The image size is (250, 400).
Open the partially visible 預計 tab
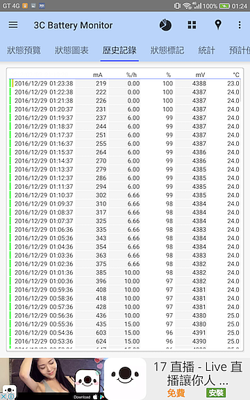pyautogui.click(x=240, y=50)
